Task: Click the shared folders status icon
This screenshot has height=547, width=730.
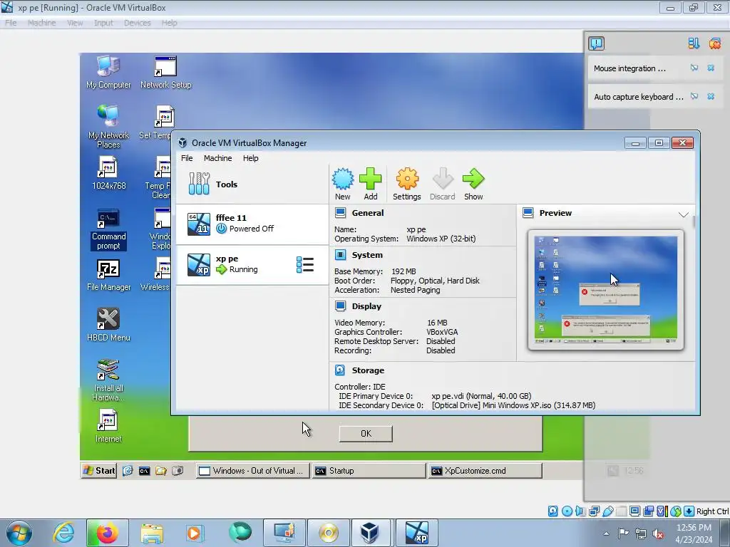Action: pos(621,511)
